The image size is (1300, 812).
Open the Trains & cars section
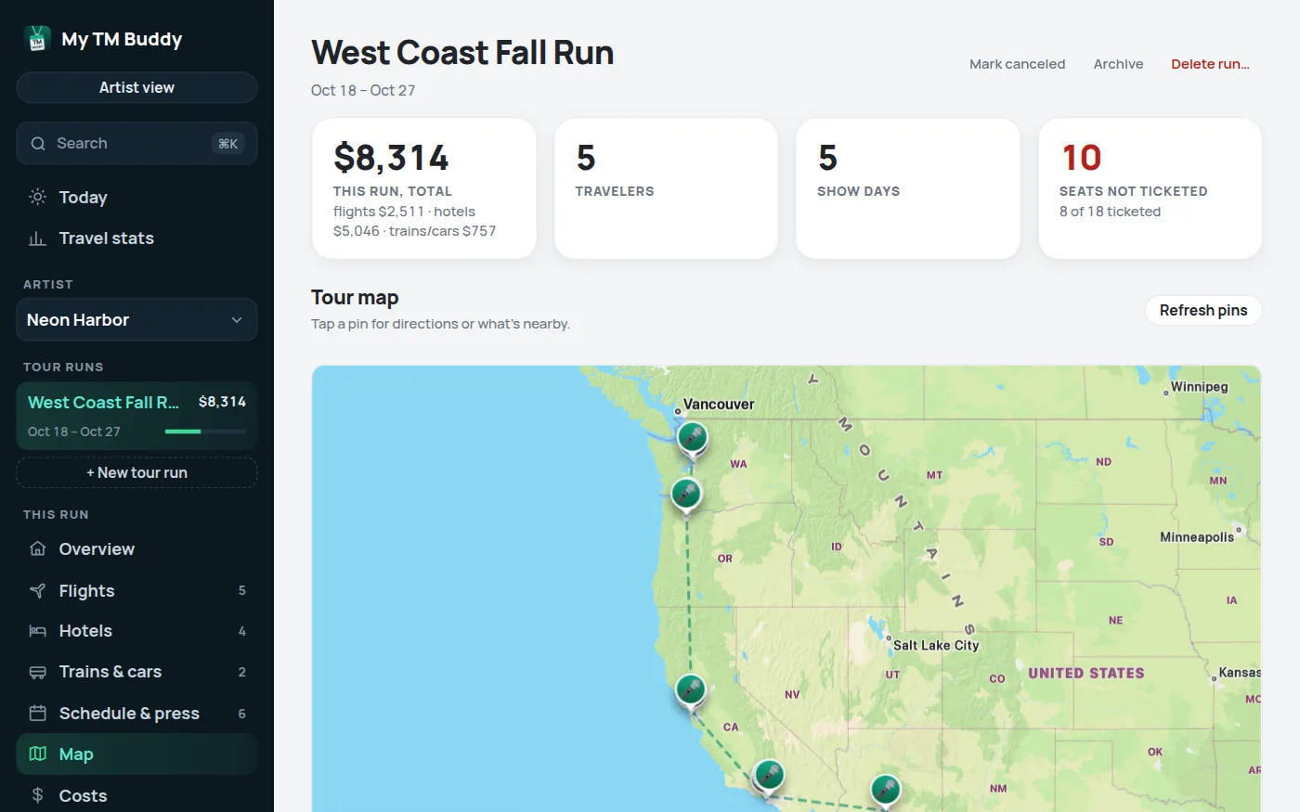click(136, 672)
